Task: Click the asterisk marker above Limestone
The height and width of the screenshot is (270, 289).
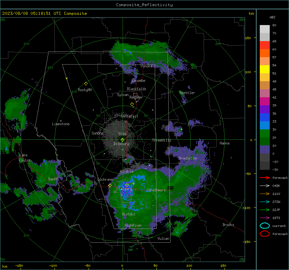Action: [x=61, y=121]
